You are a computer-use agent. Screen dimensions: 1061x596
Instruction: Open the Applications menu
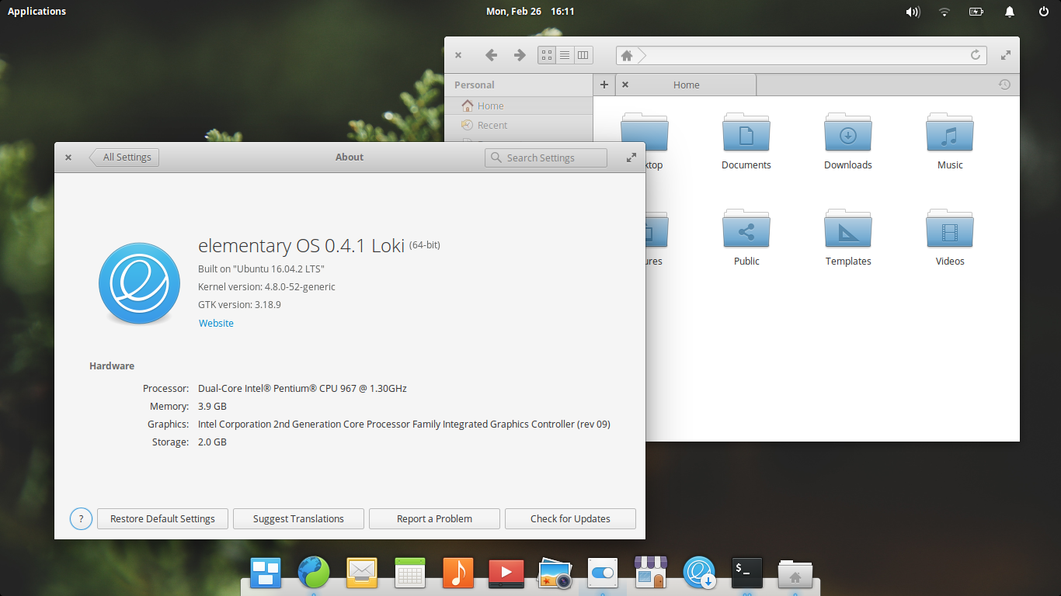click(37, 11)
